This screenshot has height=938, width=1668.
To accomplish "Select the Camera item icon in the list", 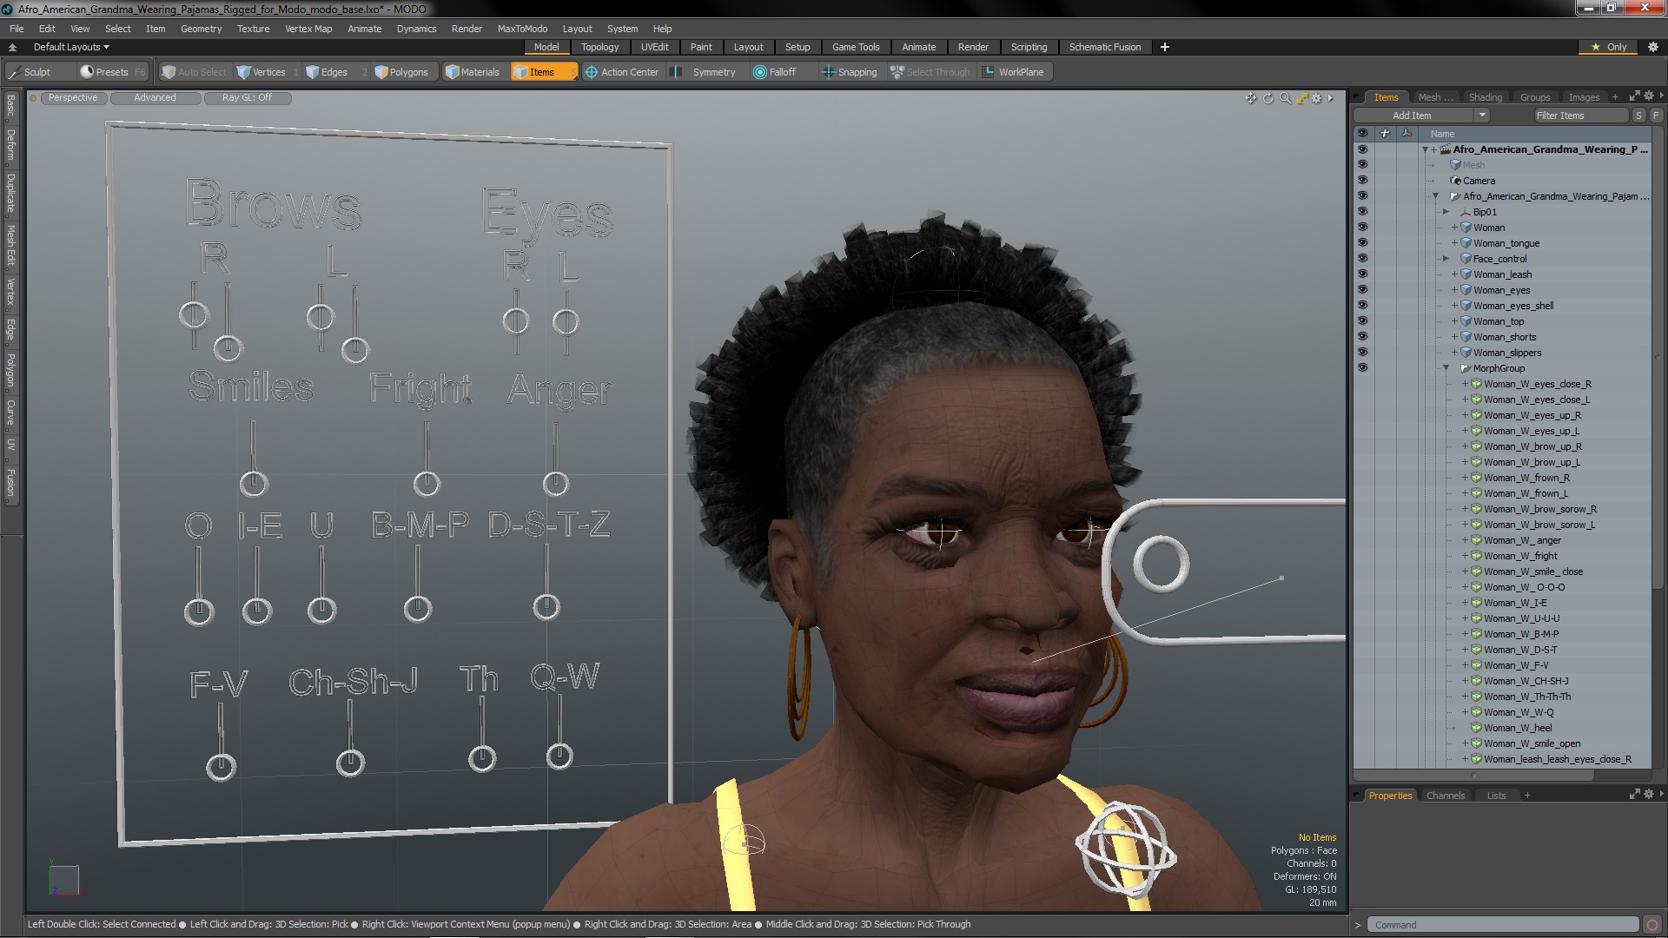I will point(1456,181).
